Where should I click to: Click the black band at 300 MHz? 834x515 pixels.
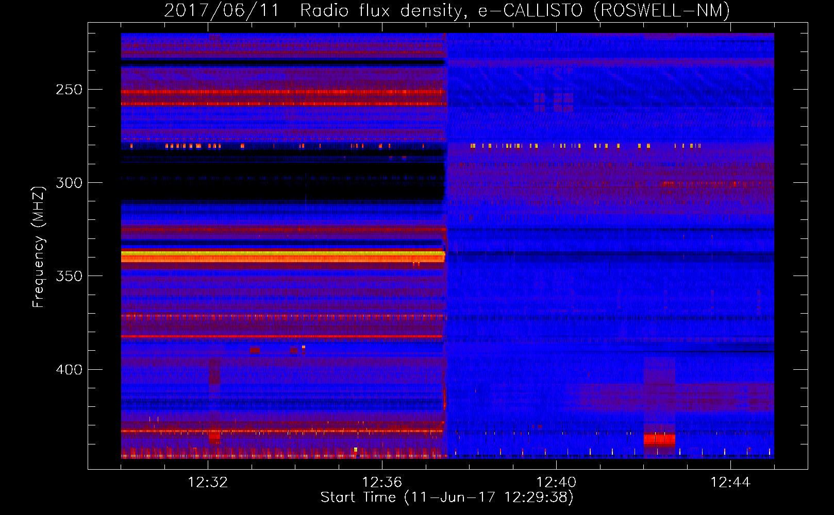[283, 181]
